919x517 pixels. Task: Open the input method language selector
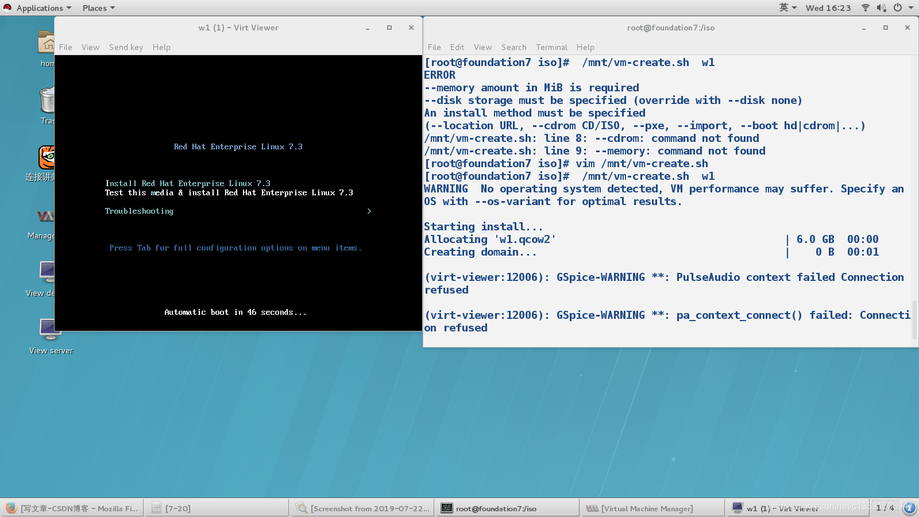788,8
